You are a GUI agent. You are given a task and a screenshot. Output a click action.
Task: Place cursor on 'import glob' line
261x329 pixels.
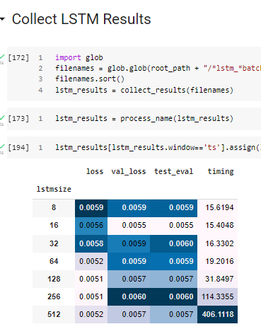[x=79, y=57]
